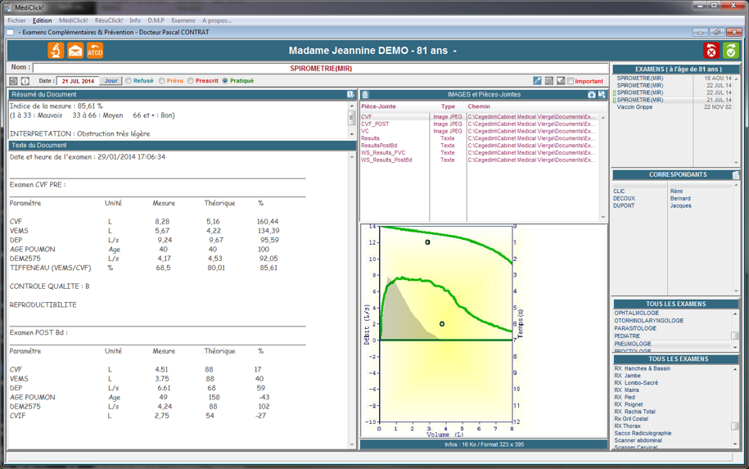Click the trash icon in Images panel header
This screenshot has width=749, height=469.
click(x=365, y=95)
